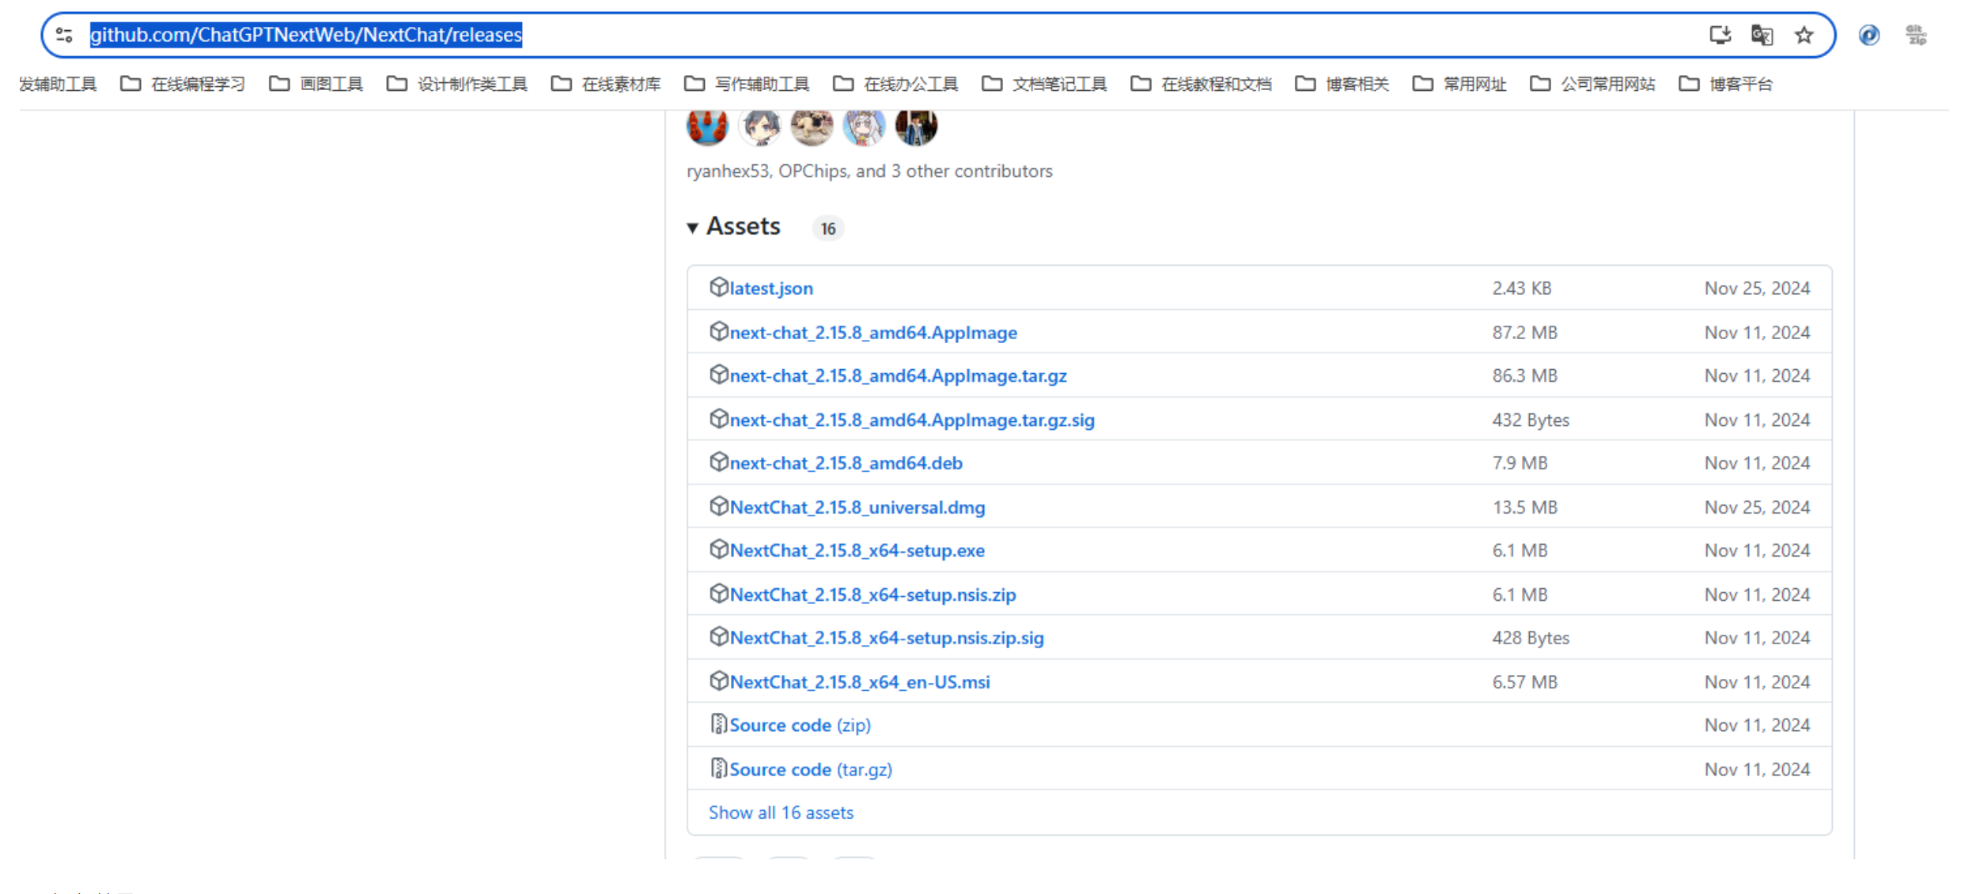Click the bookmark star icon in address bar
Screen dimensions: 1972x894
click(x=1803, y=35)
